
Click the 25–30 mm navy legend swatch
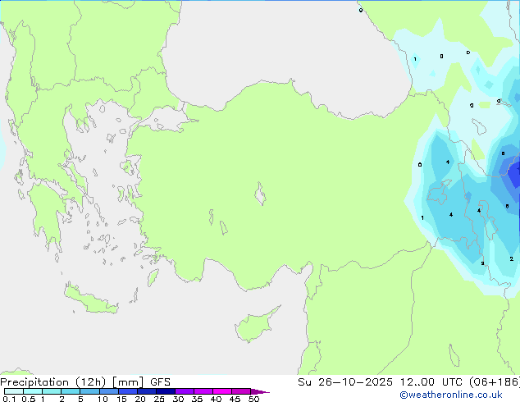click(166, 391)
